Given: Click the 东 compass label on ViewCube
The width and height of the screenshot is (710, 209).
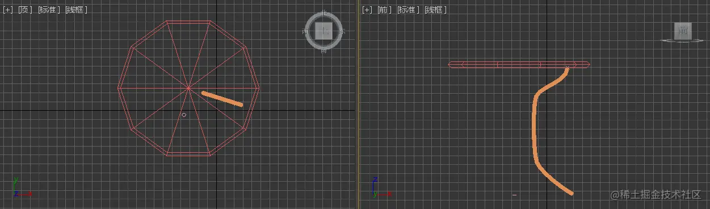Looking at the screenshot, I should point(342,32).
